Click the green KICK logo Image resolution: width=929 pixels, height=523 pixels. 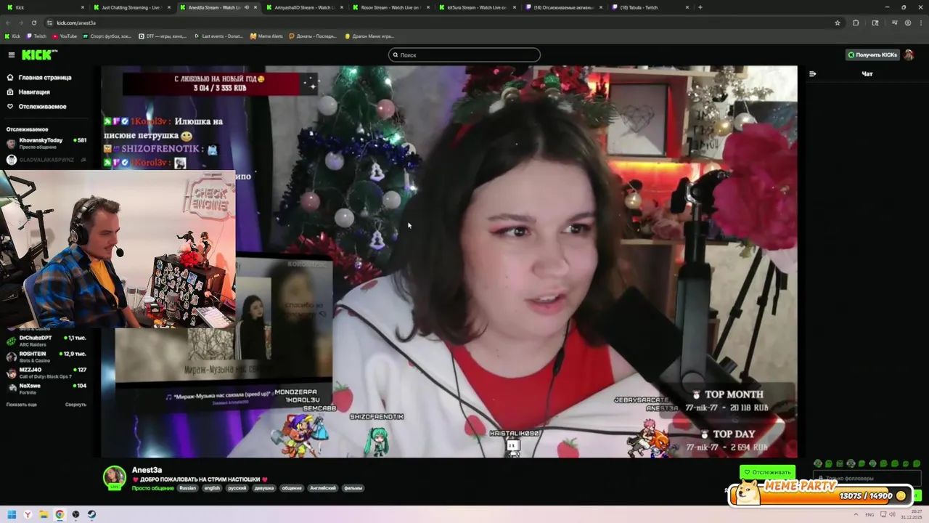point(39,55)
